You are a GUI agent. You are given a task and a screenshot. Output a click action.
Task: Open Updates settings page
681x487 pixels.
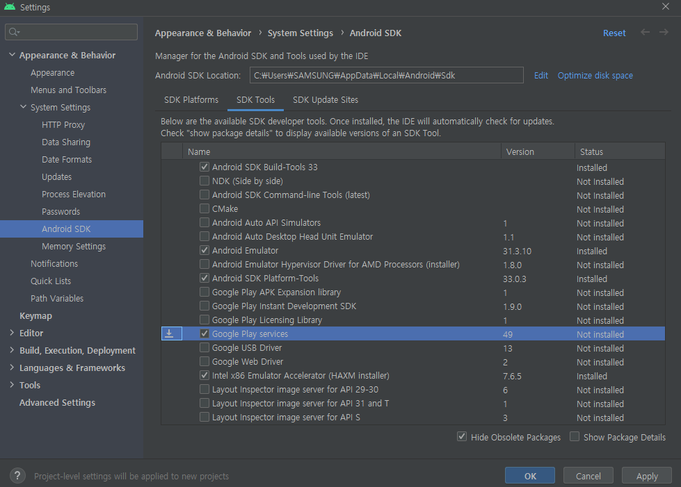click(56, 176)
